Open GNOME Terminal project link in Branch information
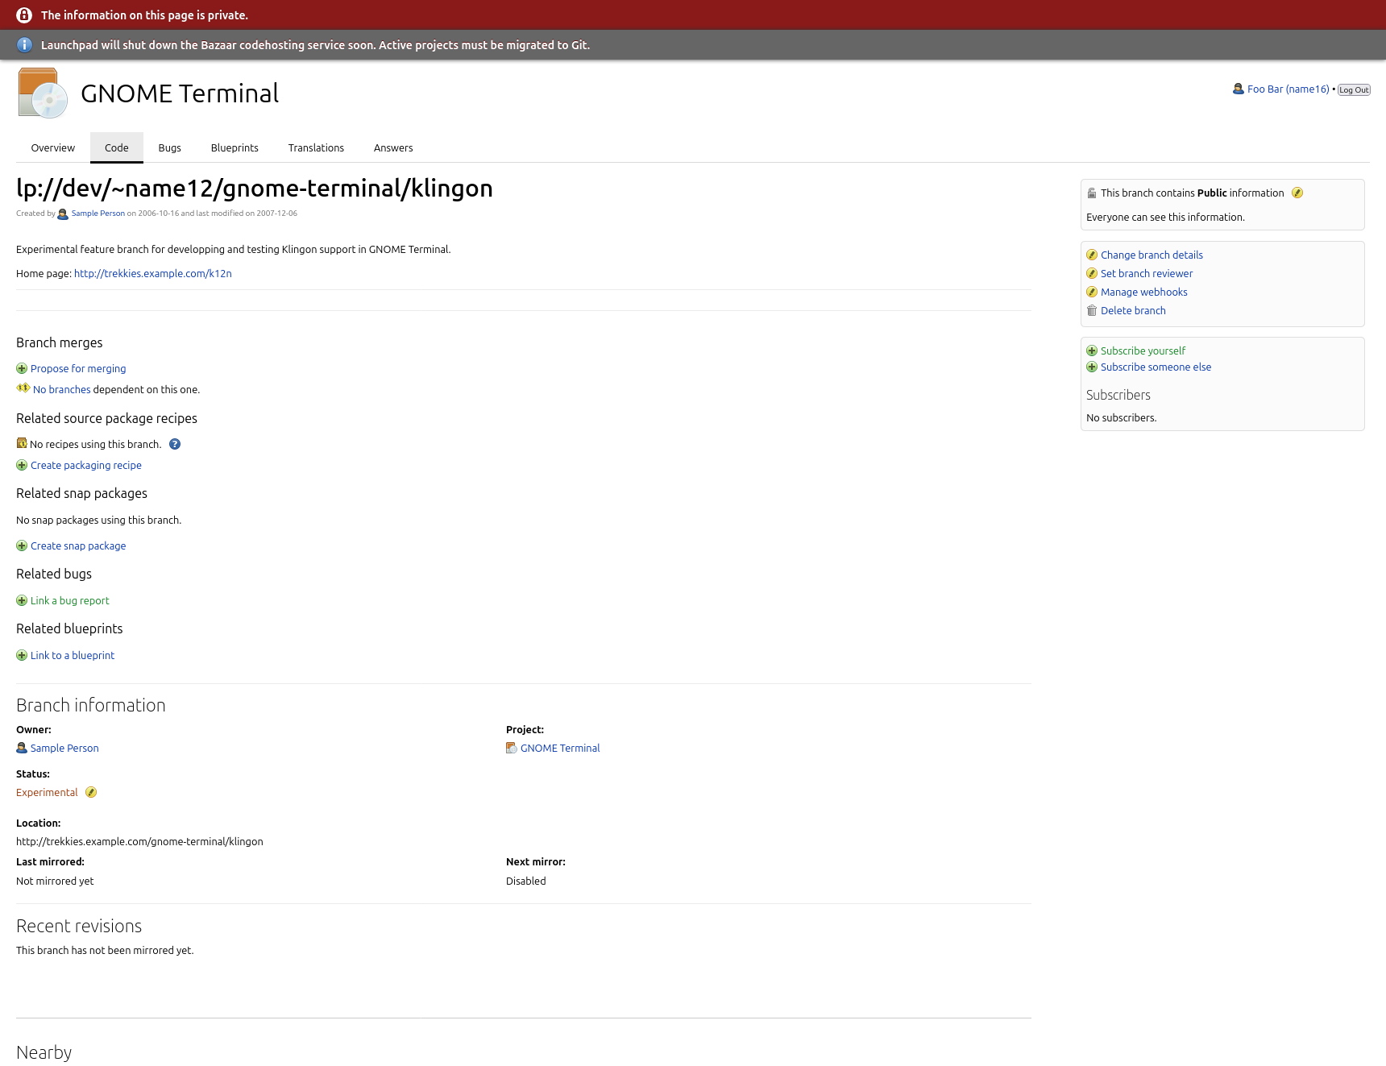Screen dimensions: 1386x1066 tap(560, 749)
